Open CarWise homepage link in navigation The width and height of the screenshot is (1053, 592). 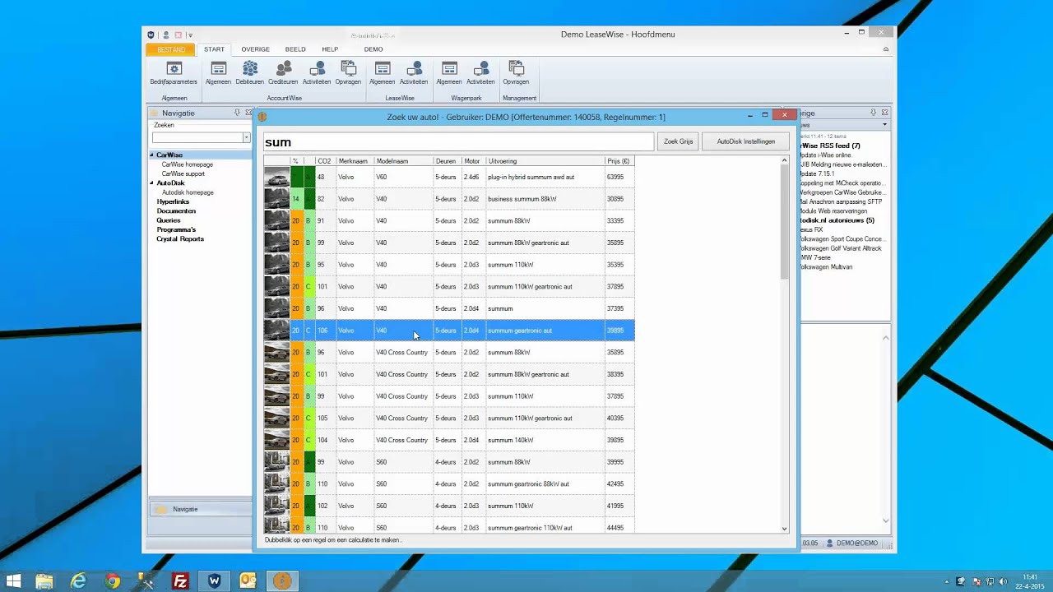coord(187,164)
